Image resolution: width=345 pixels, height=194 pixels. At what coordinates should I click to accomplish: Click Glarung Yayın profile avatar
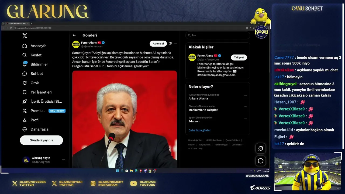tap(26, 160)
